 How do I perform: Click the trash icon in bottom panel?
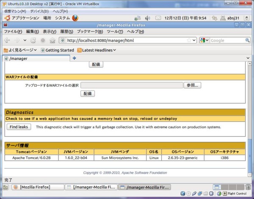[248, 187]
